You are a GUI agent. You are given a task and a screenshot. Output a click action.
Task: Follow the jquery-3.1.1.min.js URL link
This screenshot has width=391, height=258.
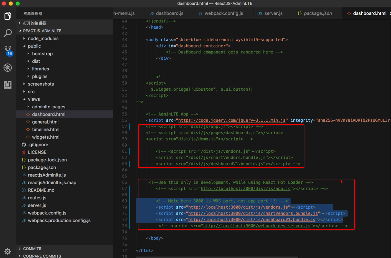click(x=232, y=120)
